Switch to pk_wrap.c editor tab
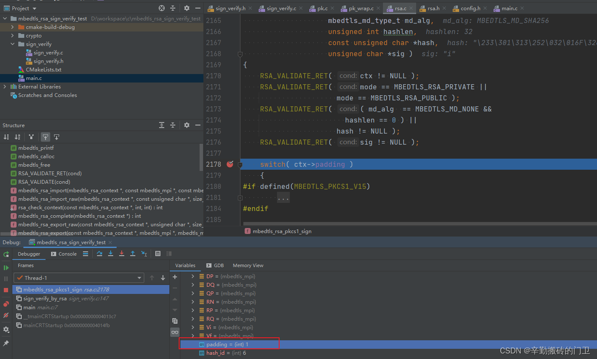 (361, 8)
